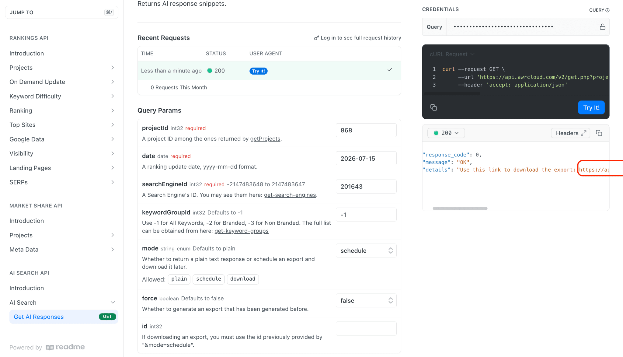Open AI Search API Introduction page
This screenshot has width=623, height=357.
tap(26, 288)
